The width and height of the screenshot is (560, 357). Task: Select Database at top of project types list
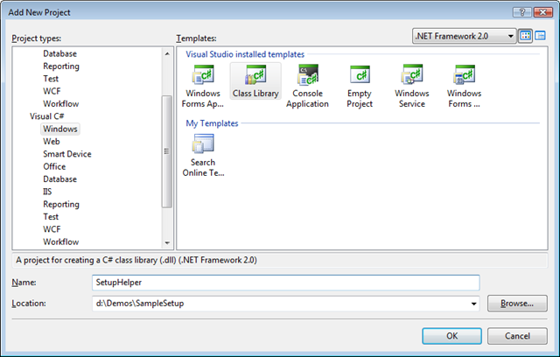pos(59,53)
